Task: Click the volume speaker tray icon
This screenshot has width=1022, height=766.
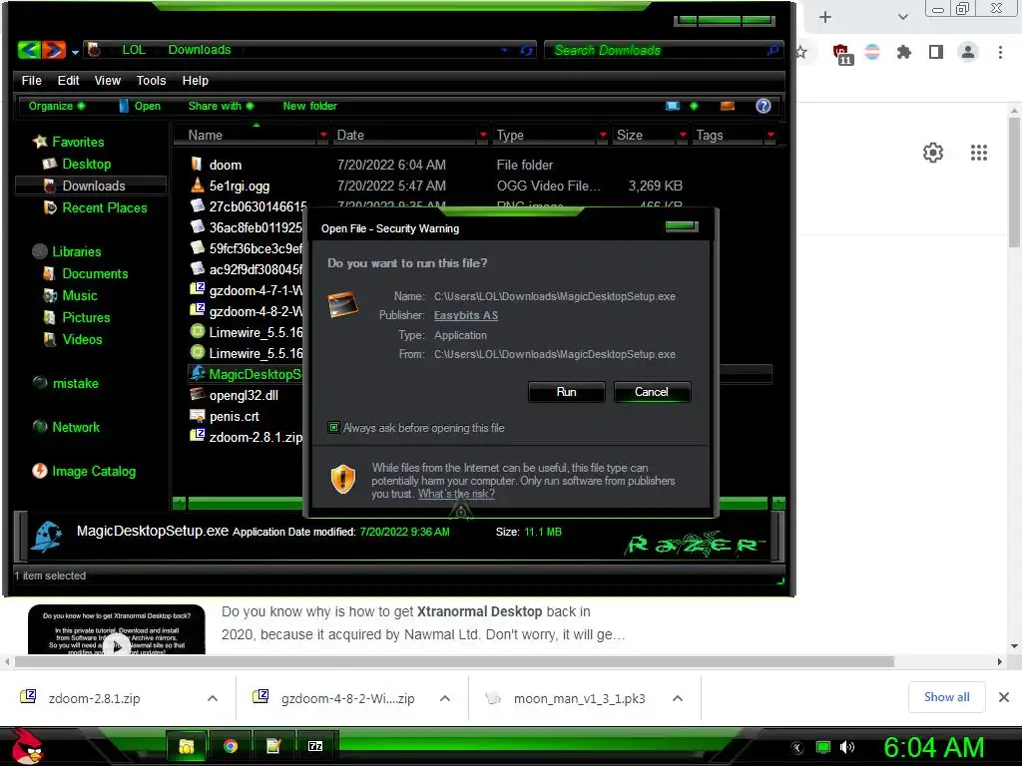Action: coord(847,747)
